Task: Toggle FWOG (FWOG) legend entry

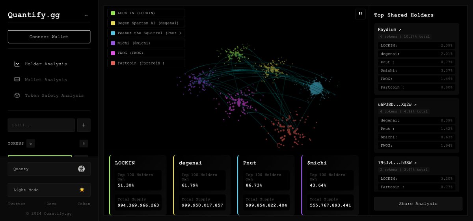Action: pos(146,53)
